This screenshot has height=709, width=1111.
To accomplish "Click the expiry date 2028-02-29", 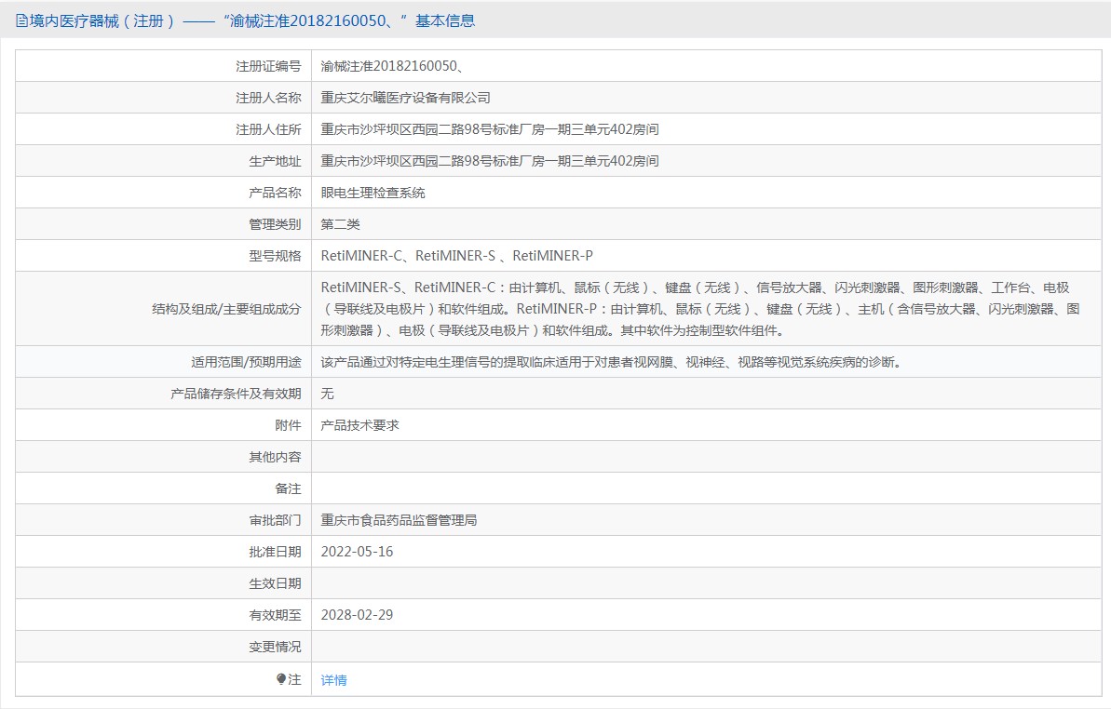I will [357, 615].
